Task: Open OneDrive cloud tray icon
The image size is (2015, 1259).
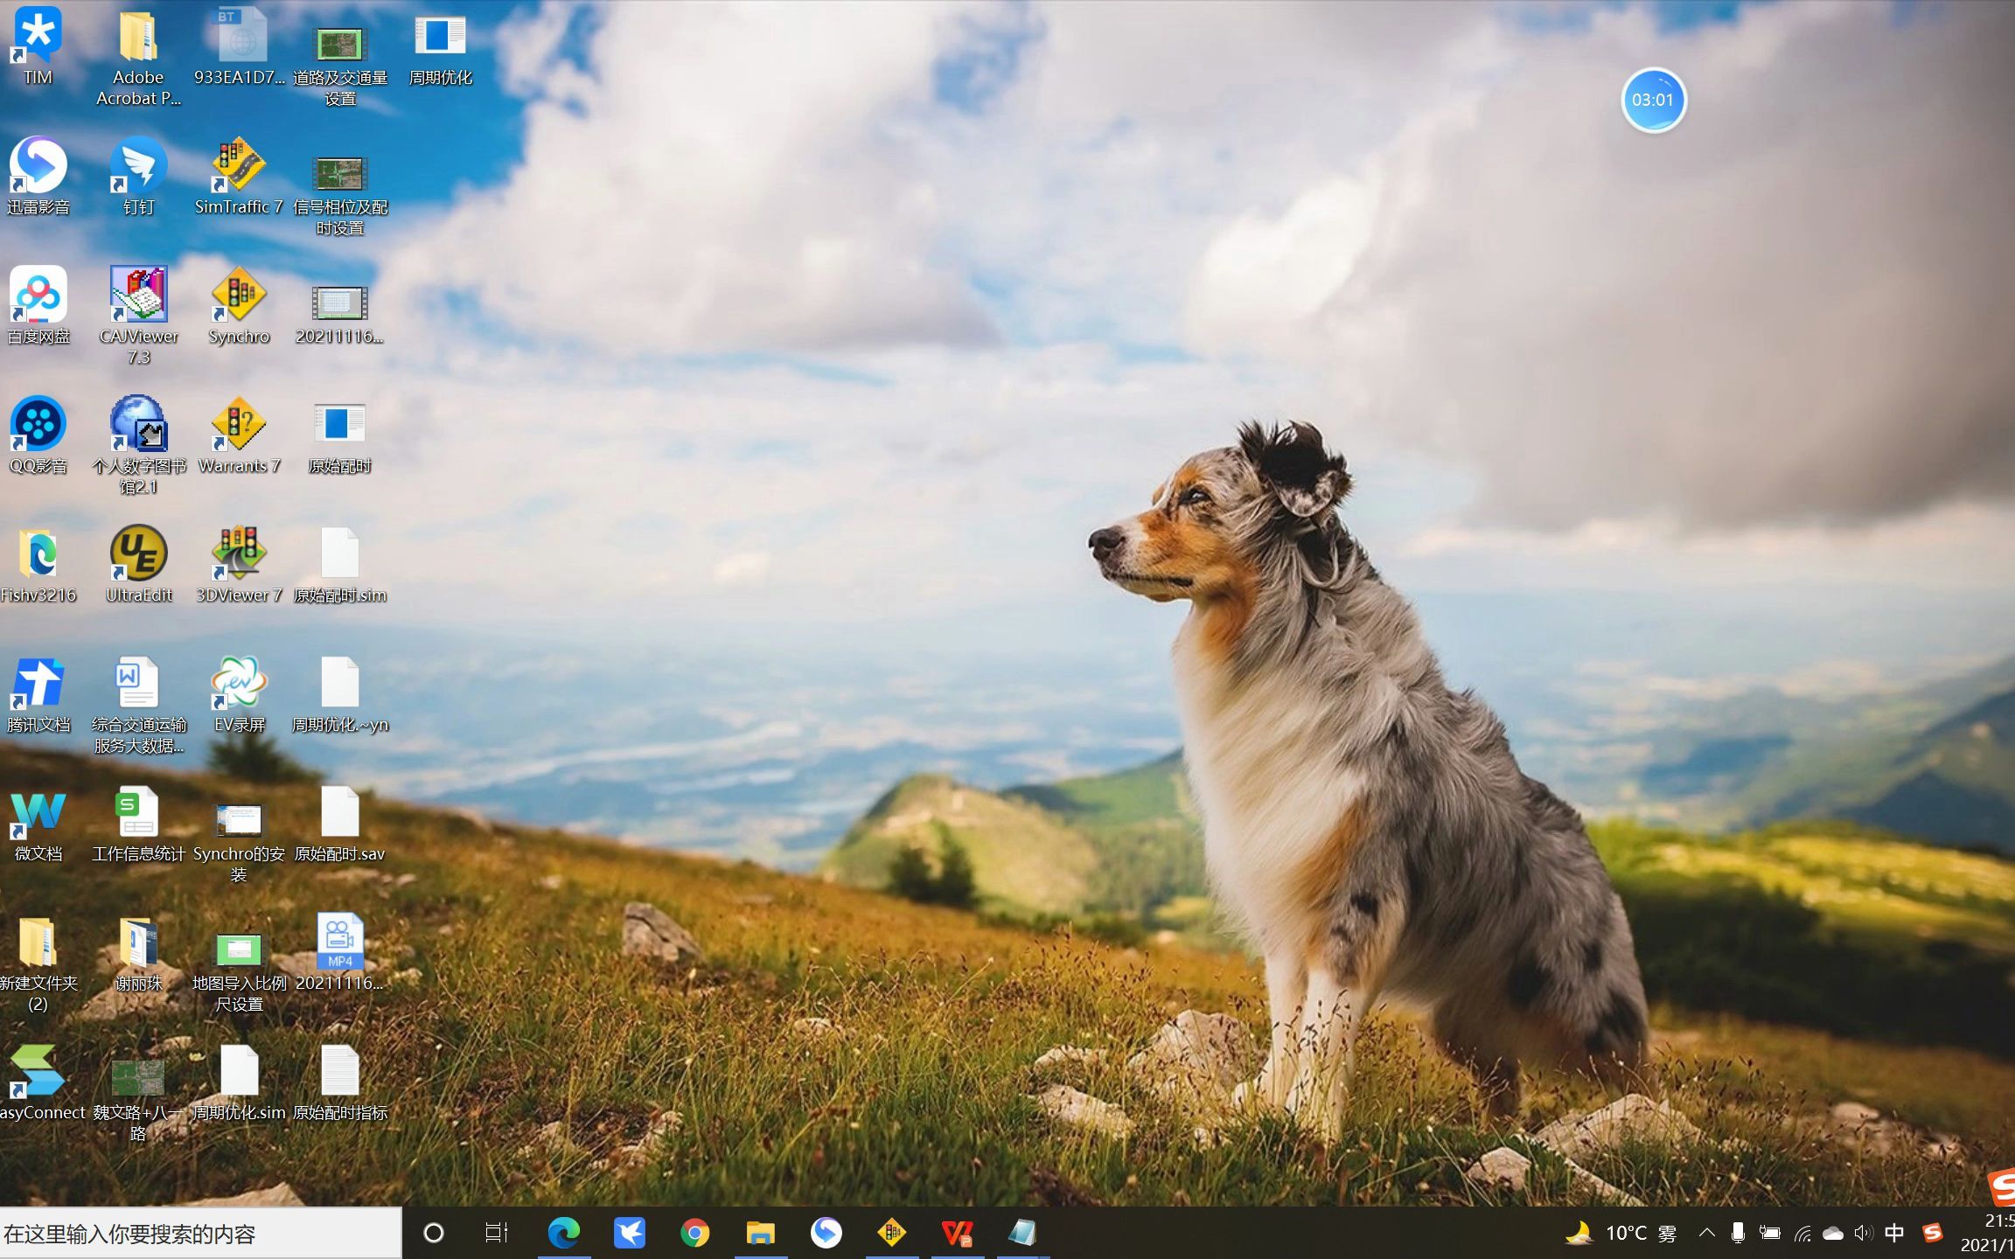Action: 1833,1233
